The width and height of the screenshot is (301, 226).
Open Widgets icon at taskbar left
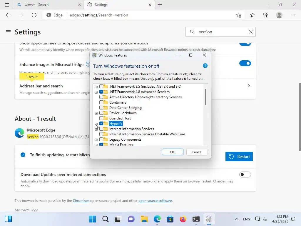pos(8,219)
